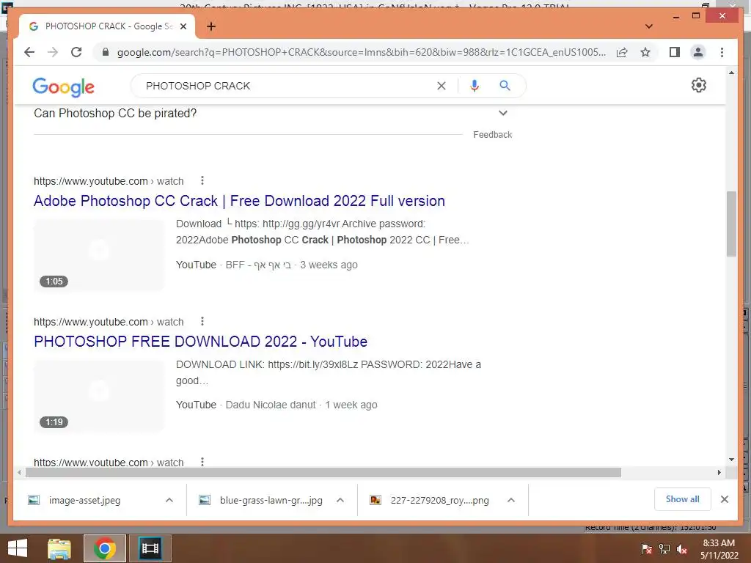The width and height of the screenshot is (751, 563).
Task: Clear the search box text
Action: pyautogui.click(x=441, y=86)
